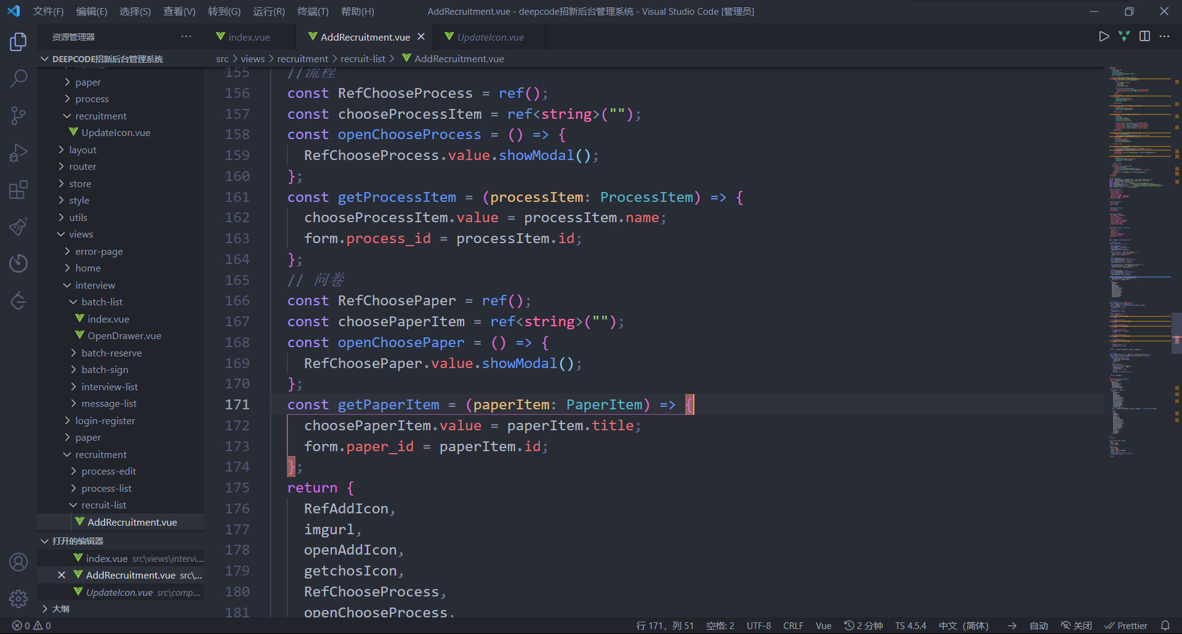The image size is (1182, 634).
Task: Open the Search view icon
Action: pos(18,78)
